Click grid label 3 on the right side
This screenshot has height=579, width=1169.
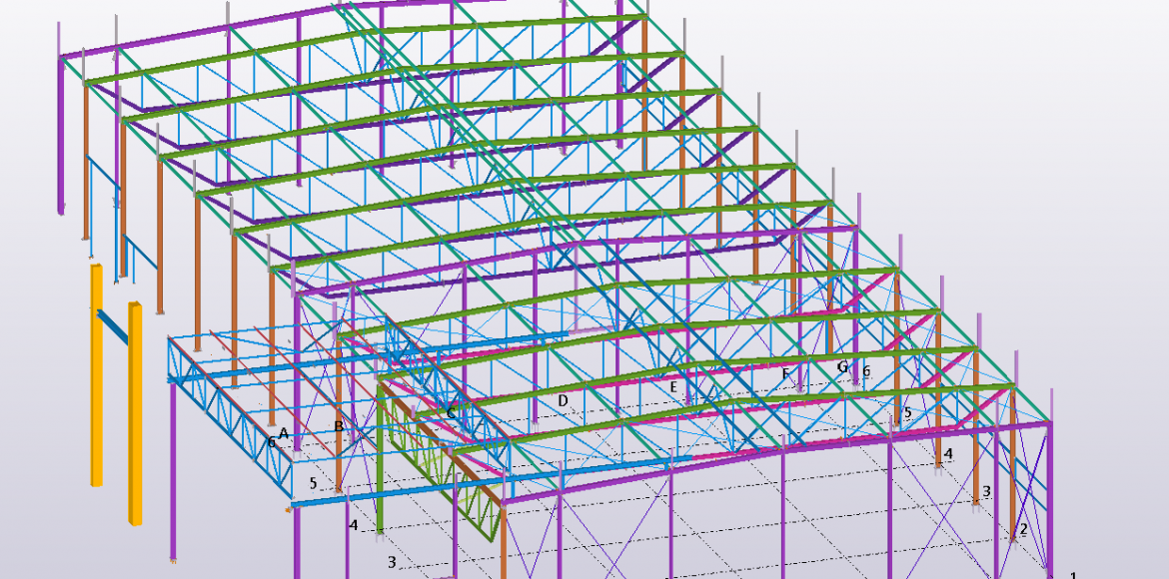986,491
